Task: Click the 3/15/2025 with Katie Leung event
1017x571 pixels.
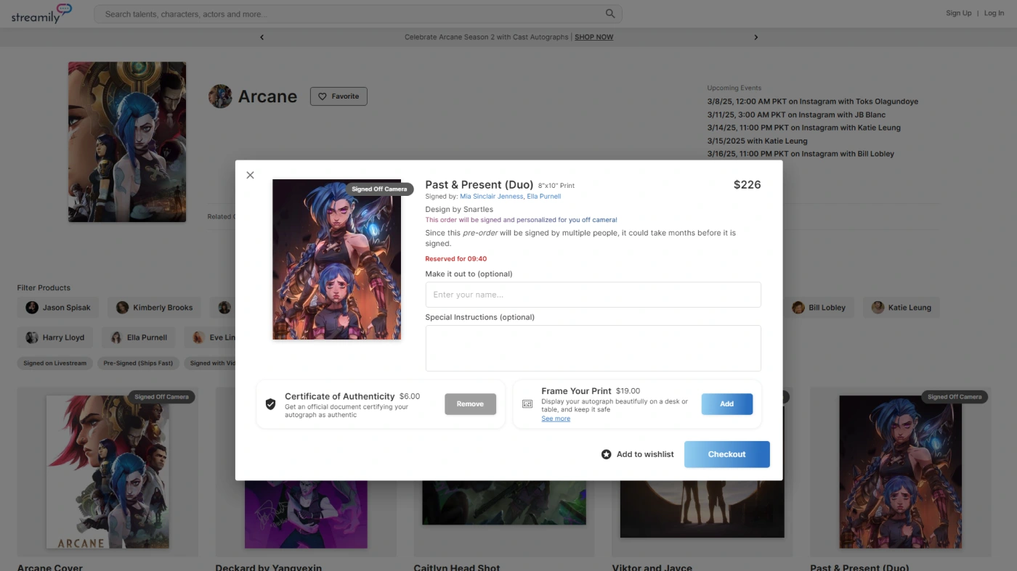Action: 757,141
